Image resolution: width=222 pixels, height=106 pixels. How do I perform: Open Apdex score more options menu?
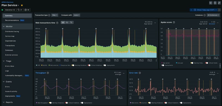[x=218, y=23]
